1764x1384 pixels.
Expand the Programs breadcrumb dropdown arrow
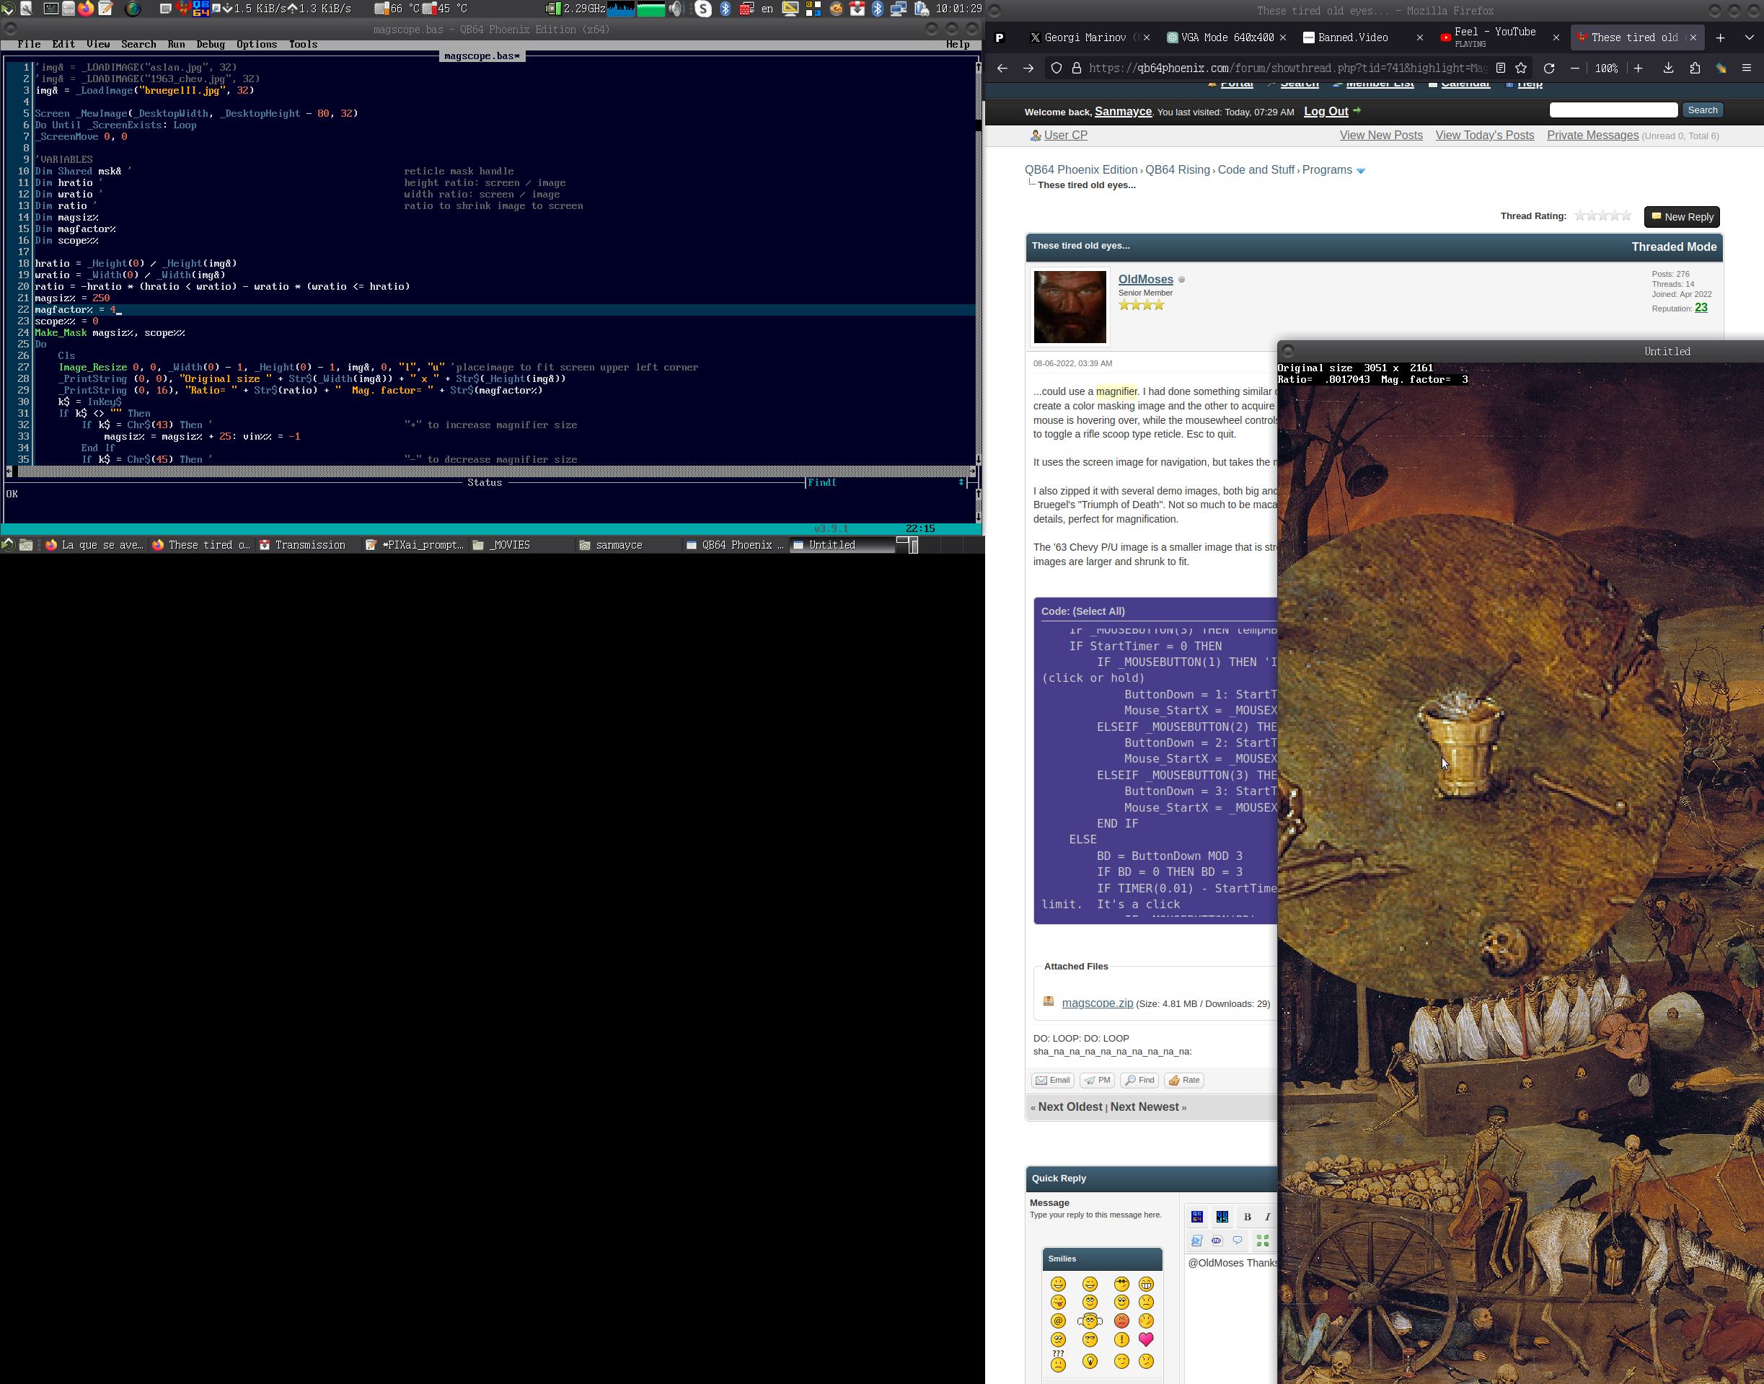click(x=1360, y=171)
